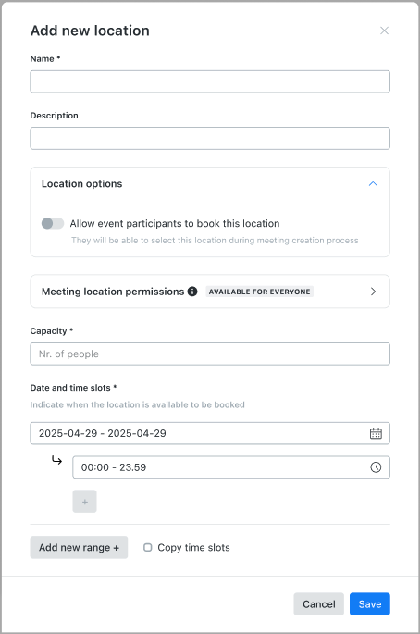This screenshot has height=634, width=420.
Task: Click the plus button to add time slot
Action: tap(84, 502)
